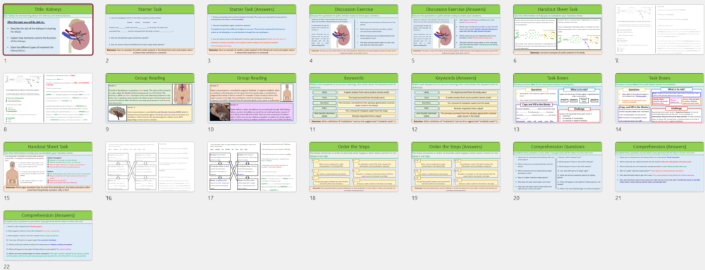Select slide 12 Keywords (Answers)
Image resolution: width=705 pixels, height=270 pixels.
coord(456,98)
